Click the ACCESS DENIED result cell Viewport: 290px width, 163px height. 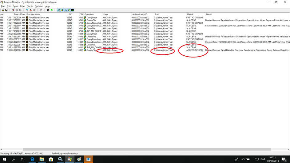[x=194, y=50]
